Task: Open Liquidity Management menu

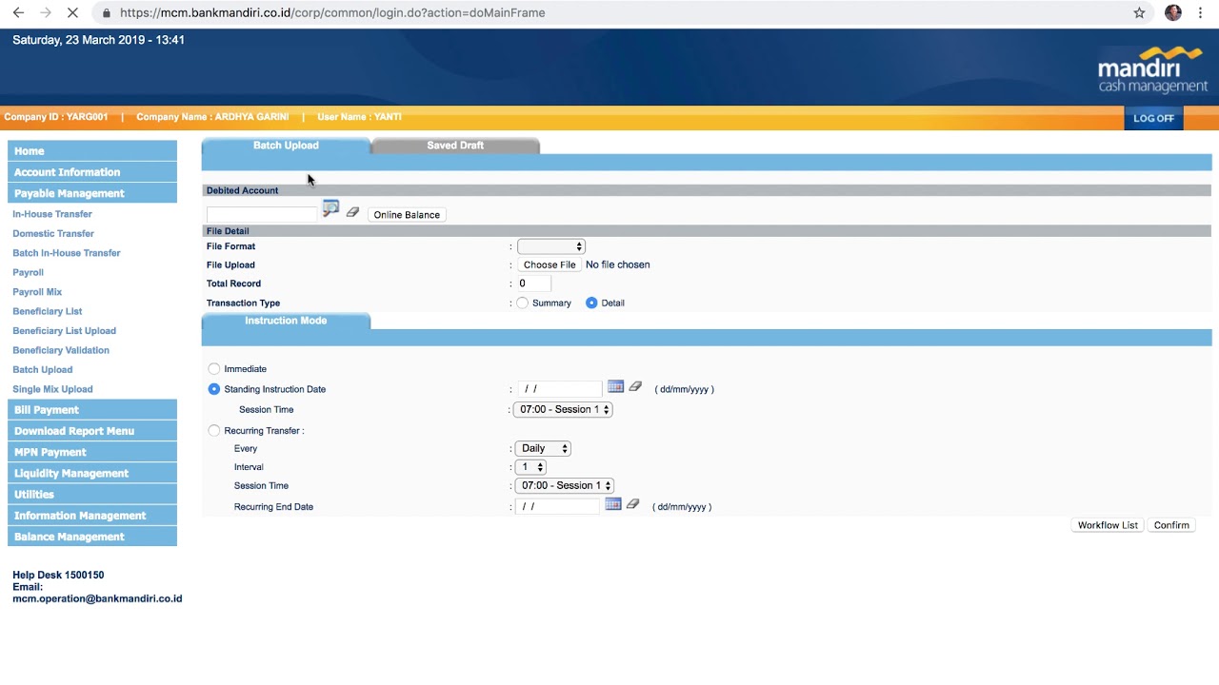Action: pos(92,473)
